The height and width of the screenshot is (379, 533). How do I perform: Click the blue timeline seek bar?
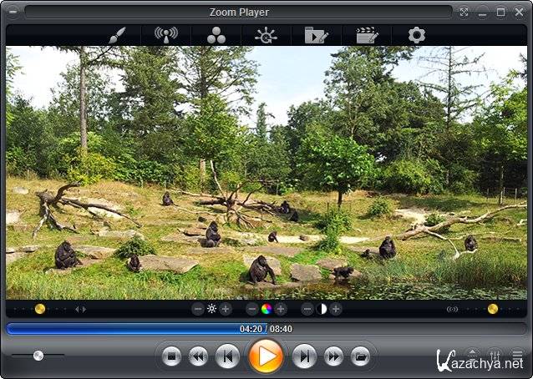coord(125,329)
